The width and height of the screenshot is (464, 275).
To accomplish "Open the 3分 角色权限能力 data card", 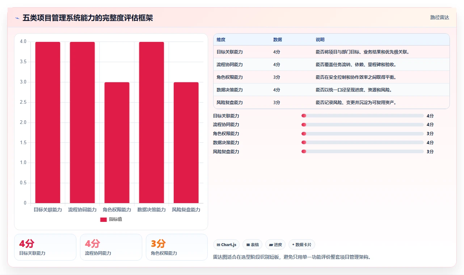I will [177, 247].
